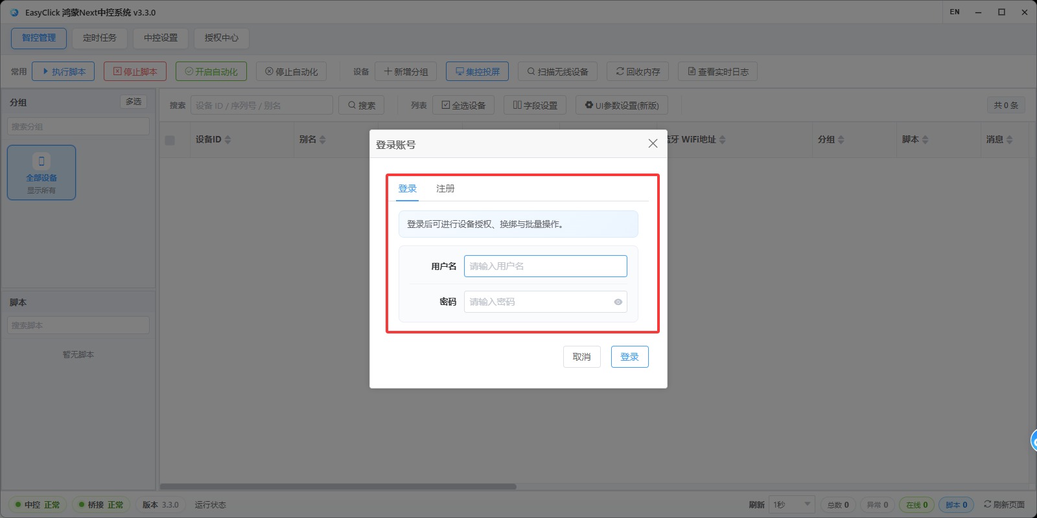Viewport: 1037px width, 518px height.
Task: Toggle password visibility eye icon
Action: 618,302
